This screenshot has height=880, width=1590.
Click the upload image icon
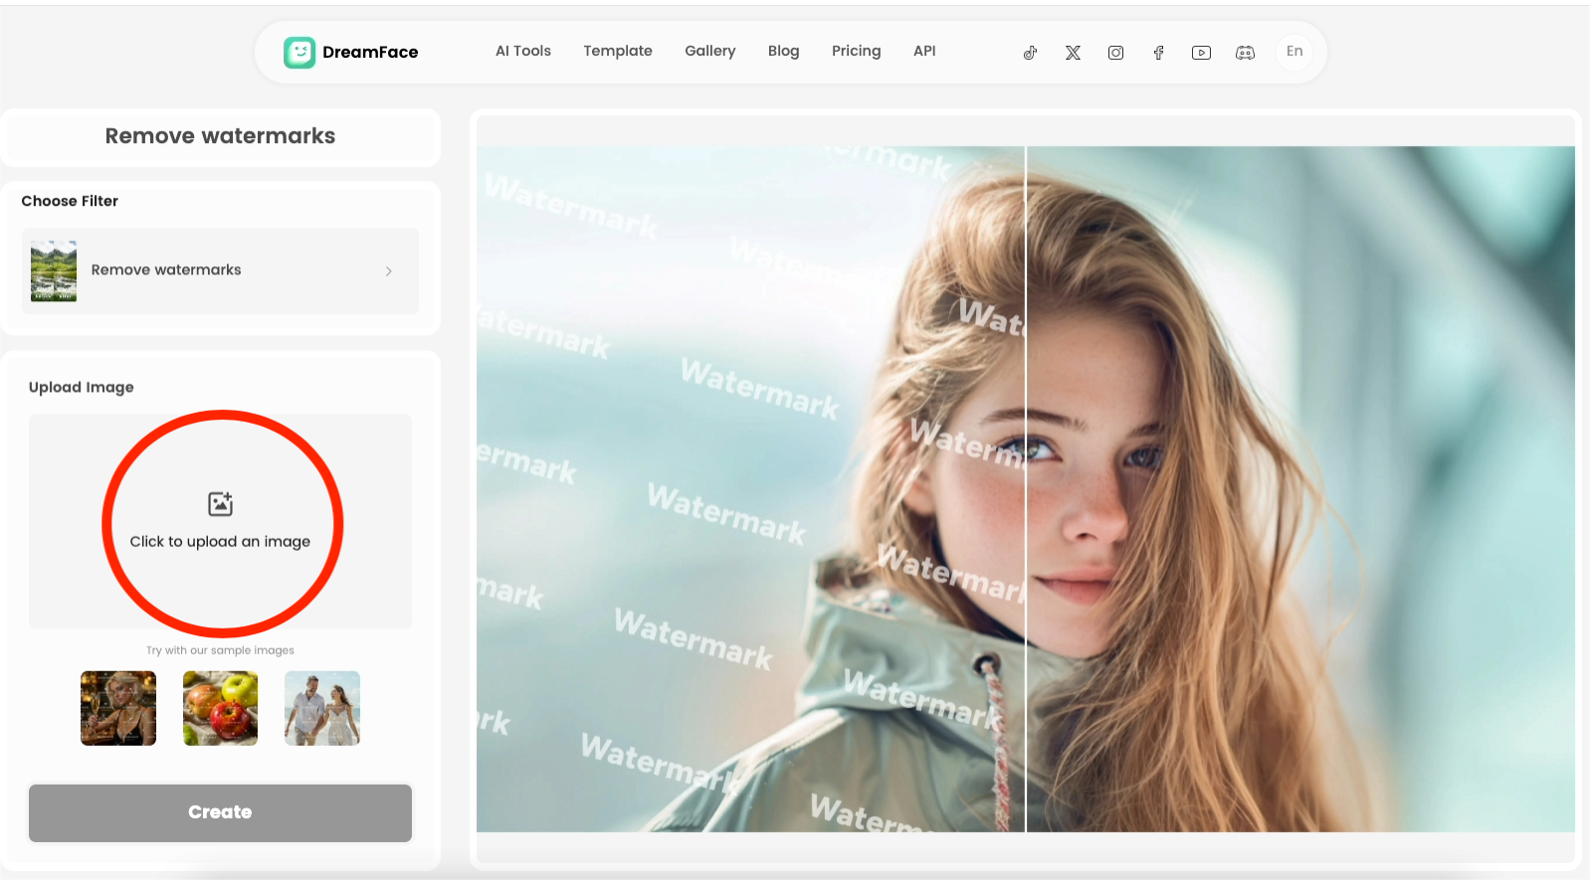click(x=220, y=504)
